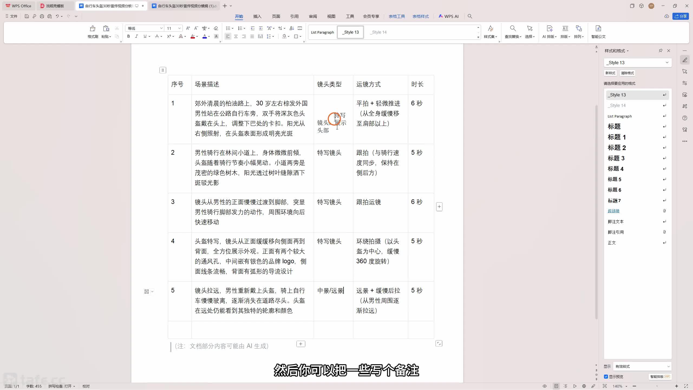Image resolution: width=693 pixels, height=390 pixels.
Task: Click the help question-mark icon in sidebar
Action: click(685, 118)
